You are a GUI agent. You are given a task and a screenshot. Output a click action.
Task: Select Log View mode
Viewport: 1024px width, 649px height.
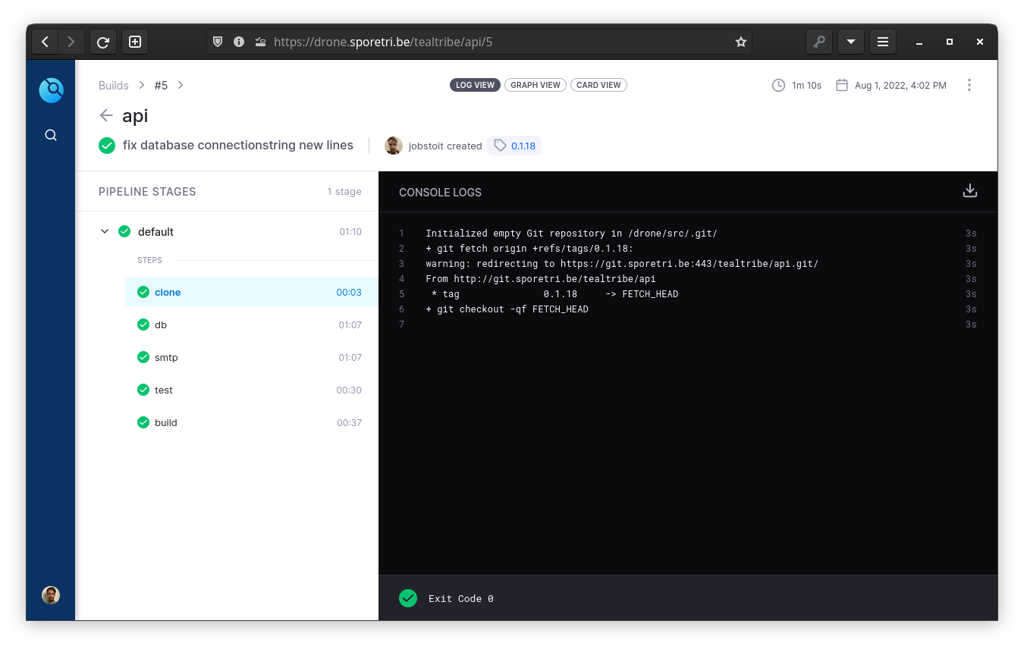point(475,85)
